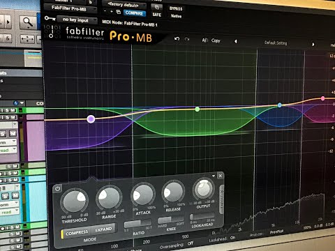Open the Default Setting preset name
This screenshot has width=335, height=251.
tap(276, 43)
